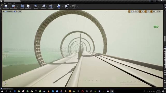
Task: Open the Settings toolbar button
Action: (36, 7)
